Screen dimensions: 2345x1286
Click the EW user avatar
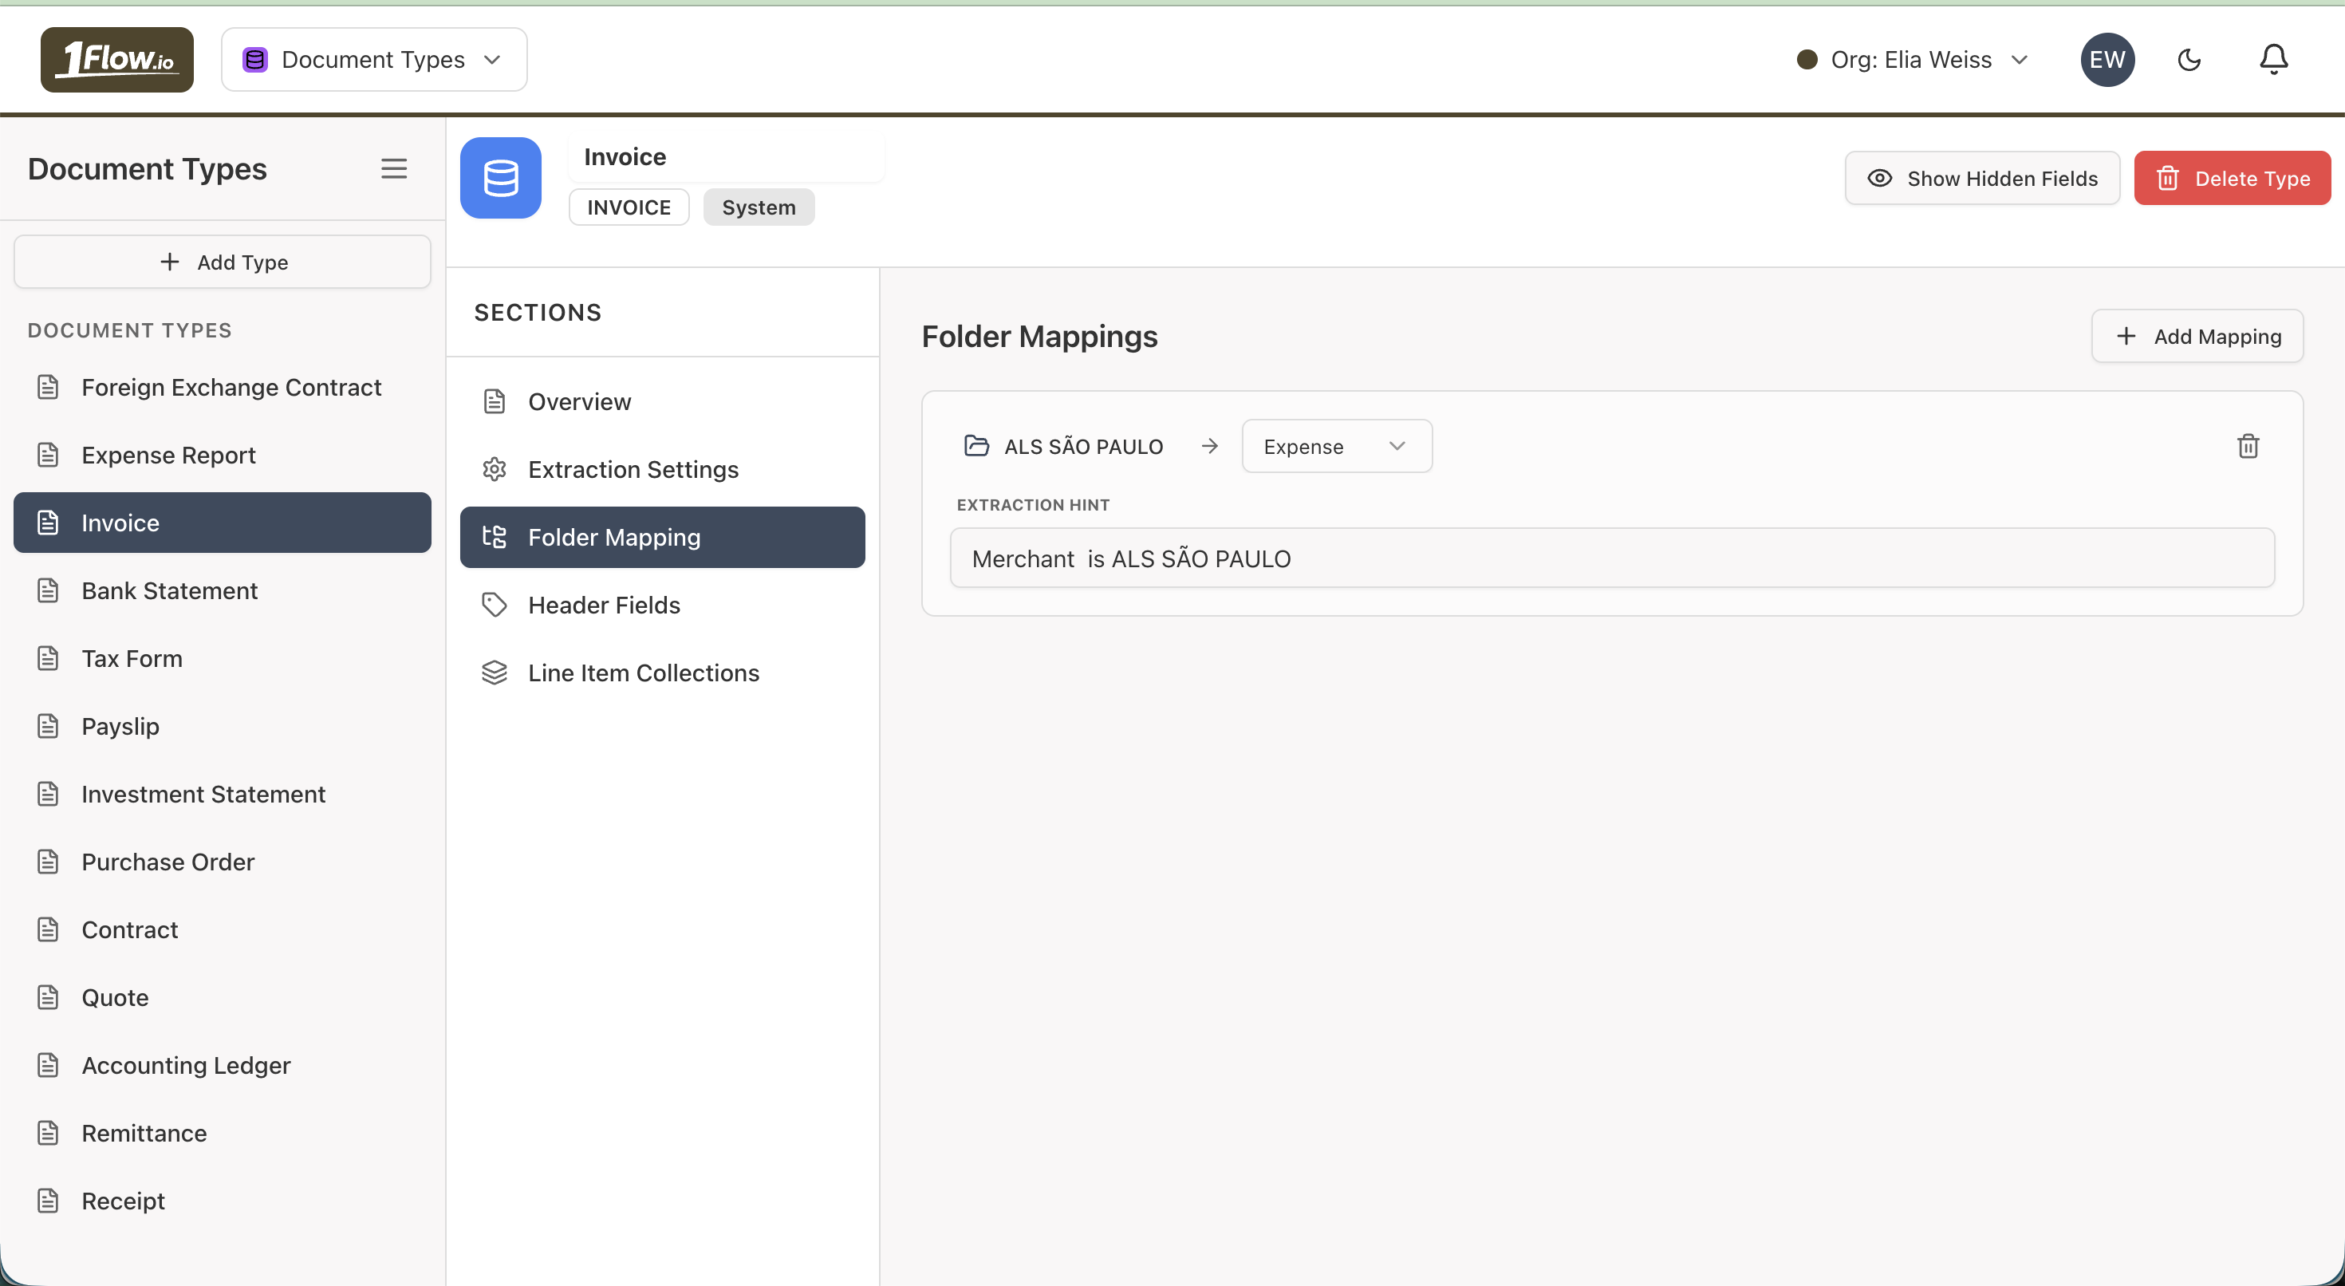[x=2108, y=58]
